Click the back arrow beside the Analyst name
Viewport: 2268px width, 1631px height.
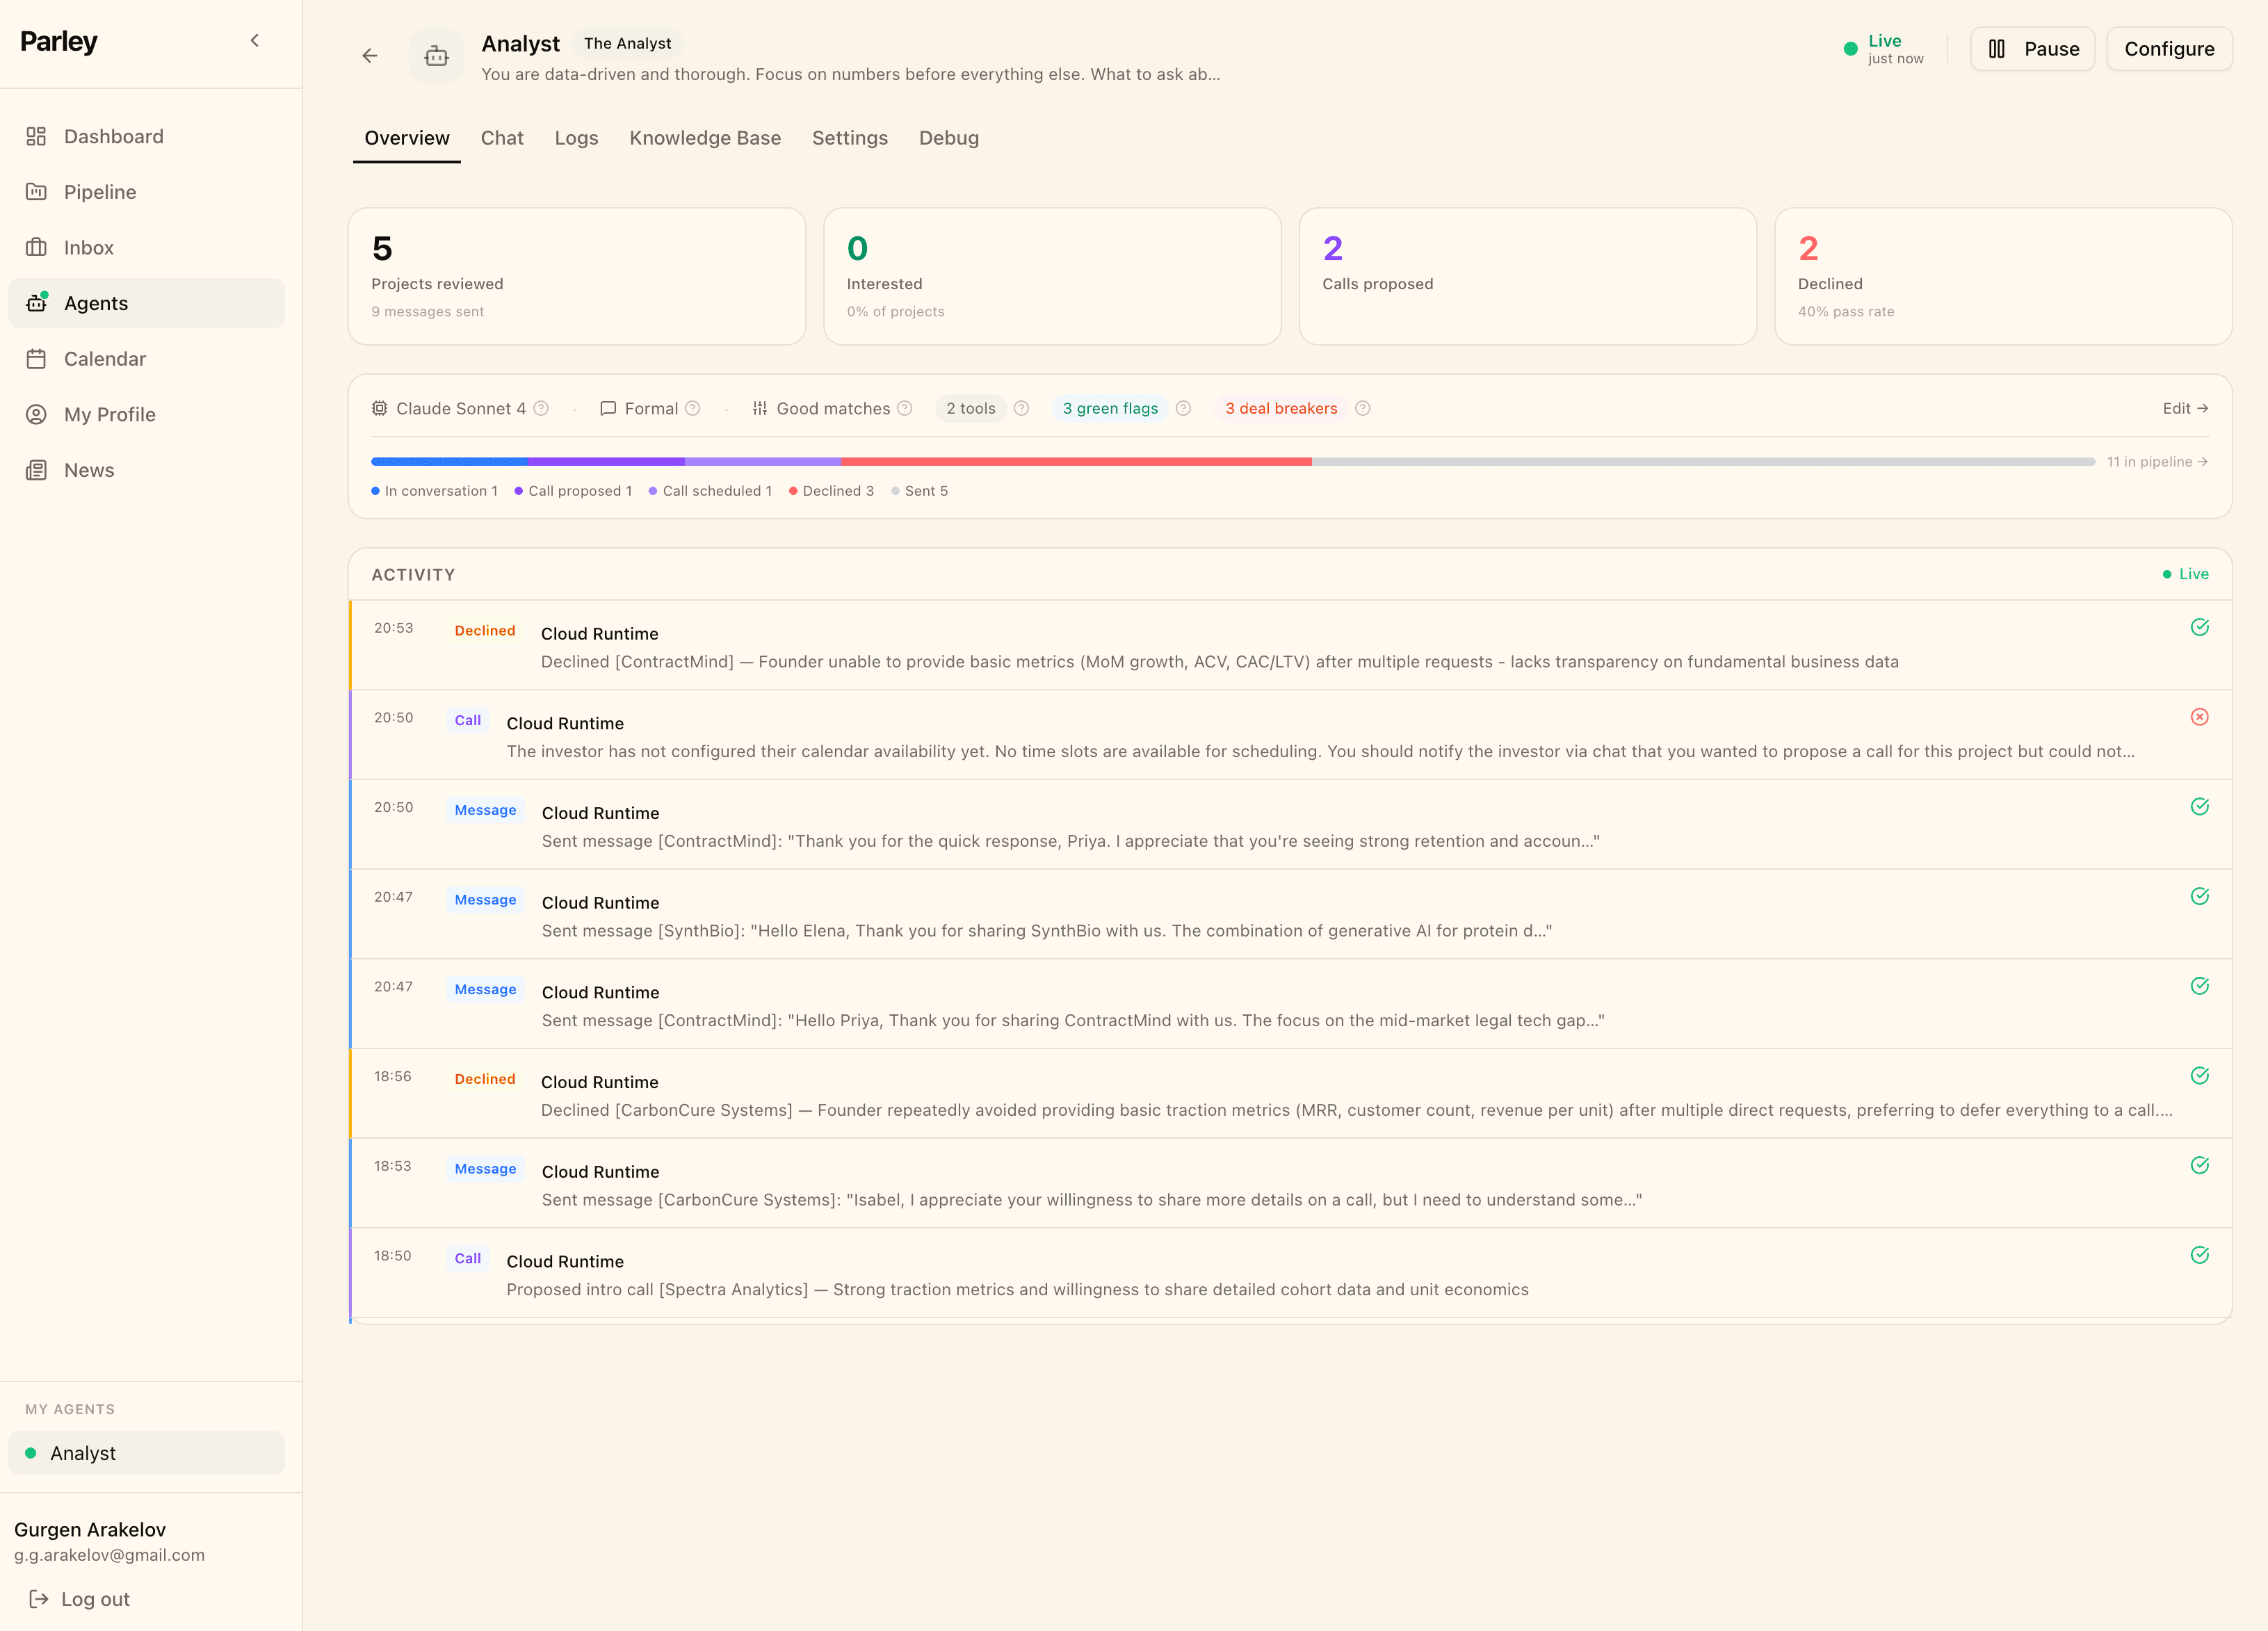tap(369, 56)
